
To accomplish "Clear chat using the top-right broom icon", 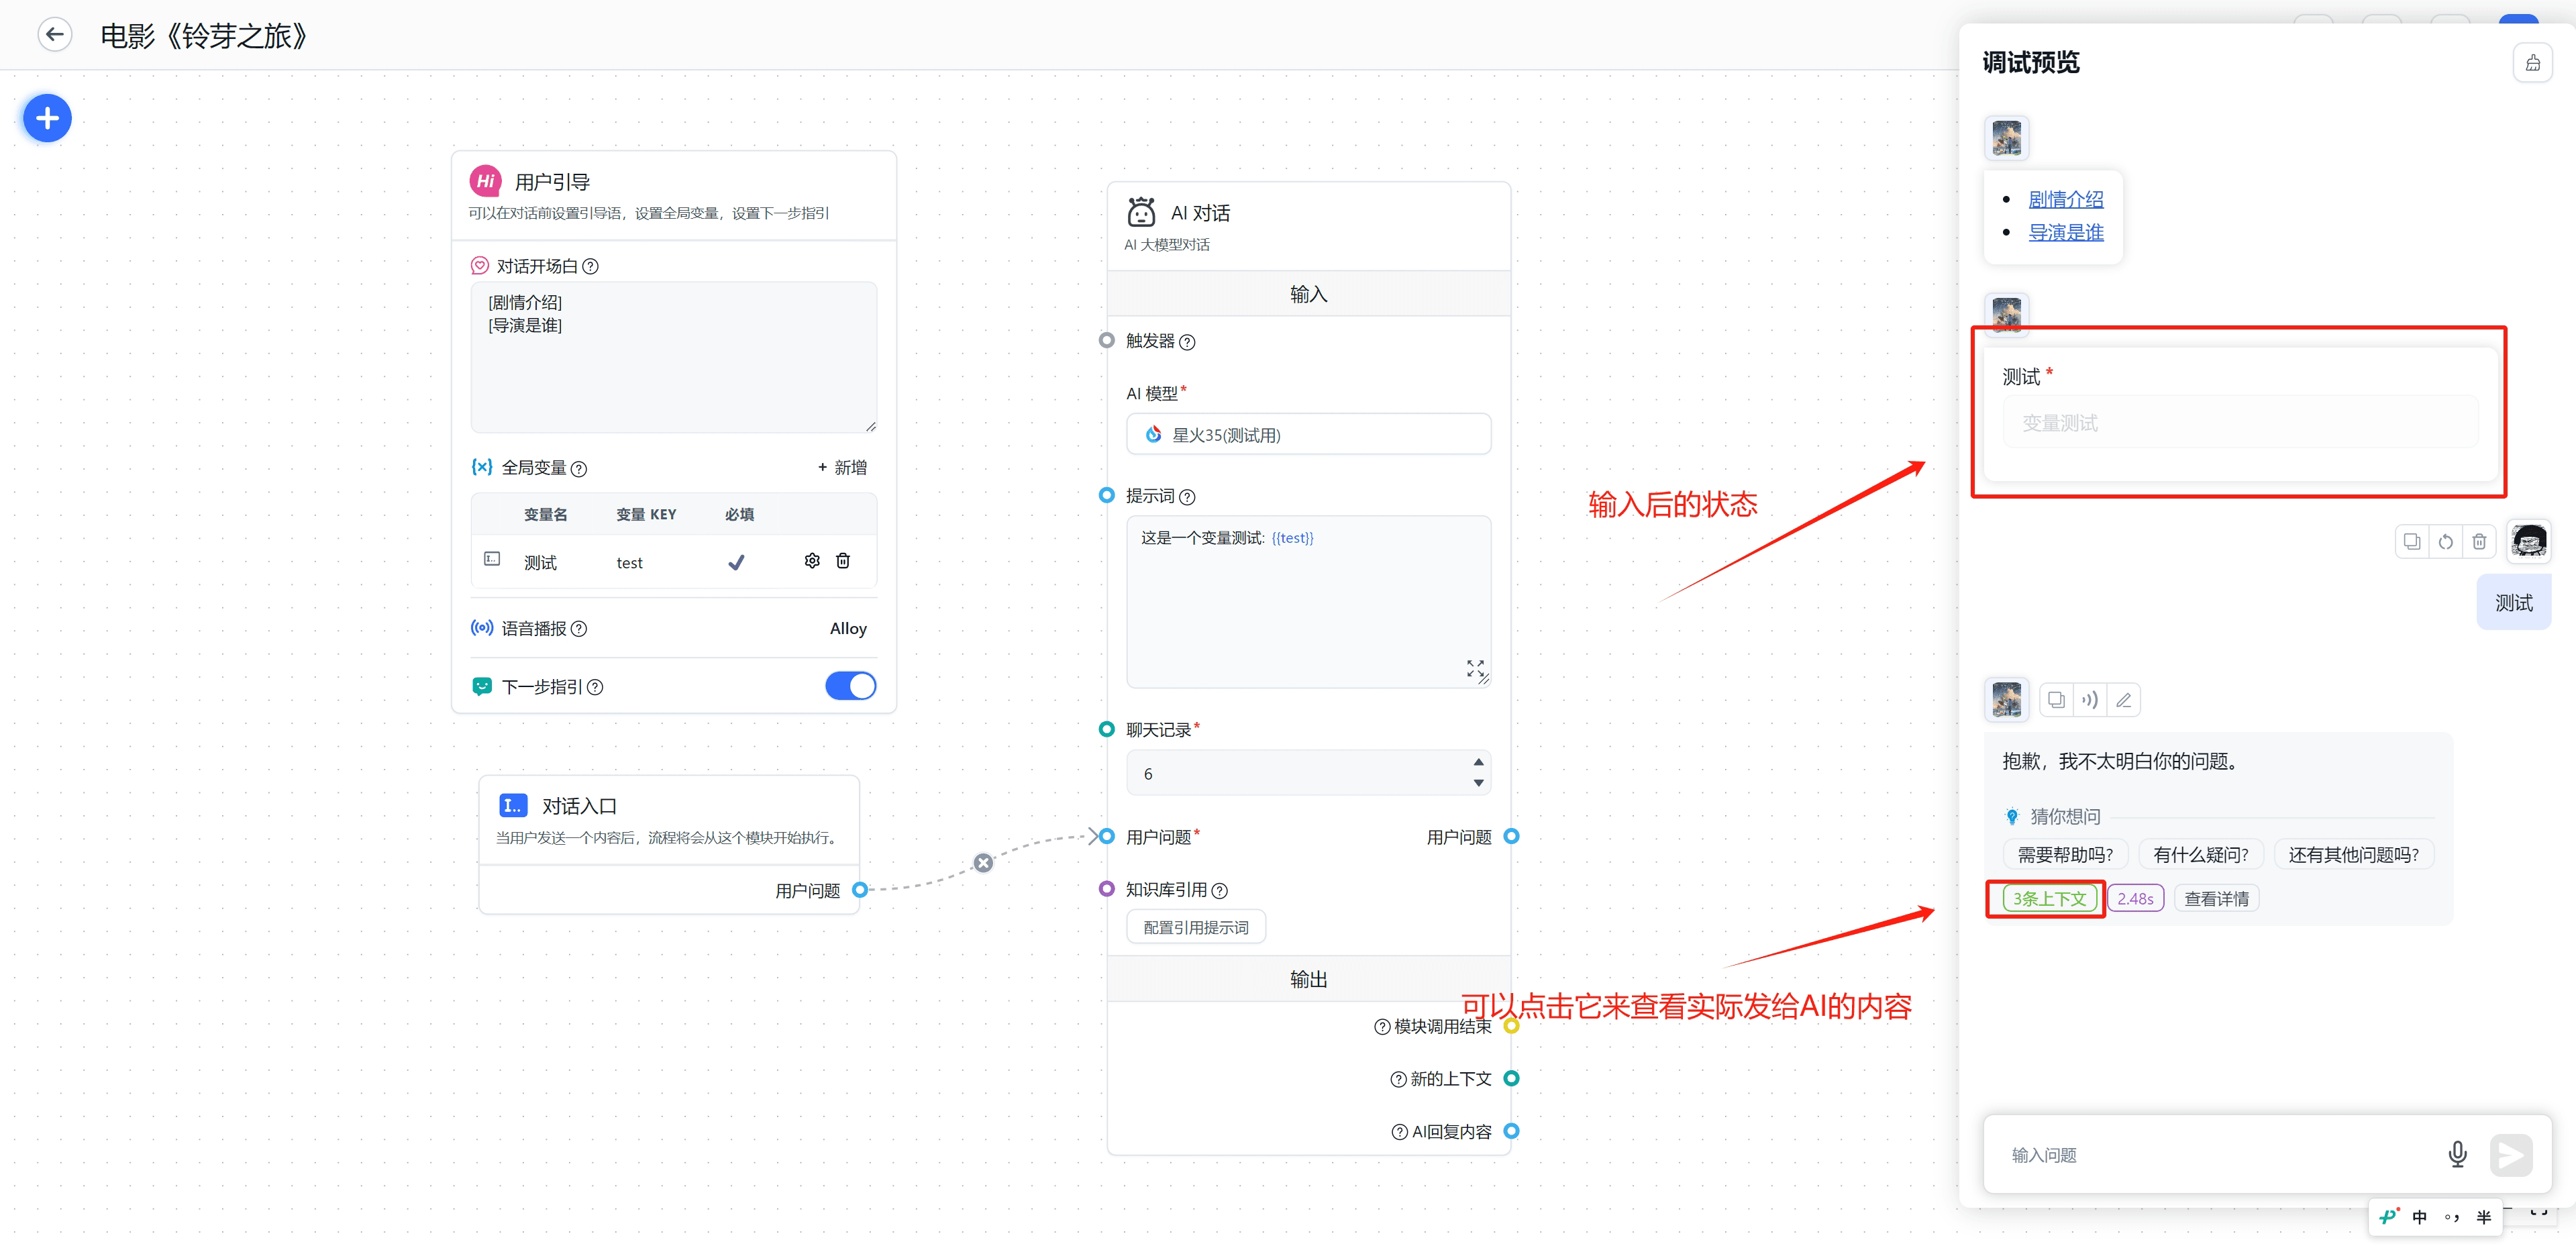I will point(2532,63).
